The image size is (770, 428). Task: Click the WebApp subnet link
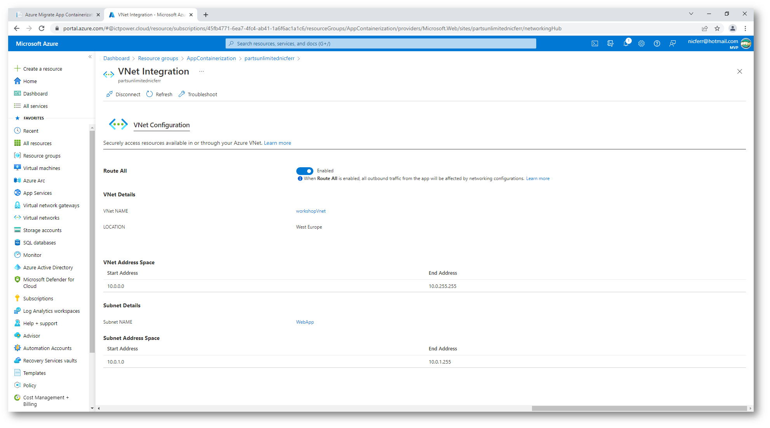coord(305,322)
